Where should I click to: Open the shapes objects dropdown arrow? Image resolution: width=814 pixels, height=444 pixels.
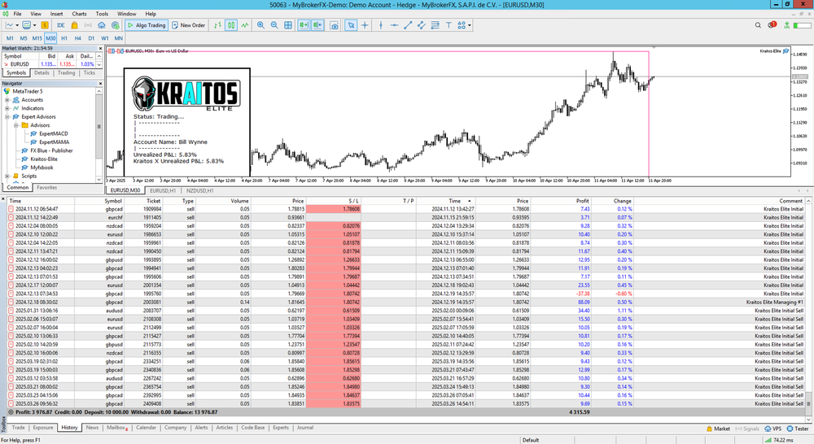(470, 25)
